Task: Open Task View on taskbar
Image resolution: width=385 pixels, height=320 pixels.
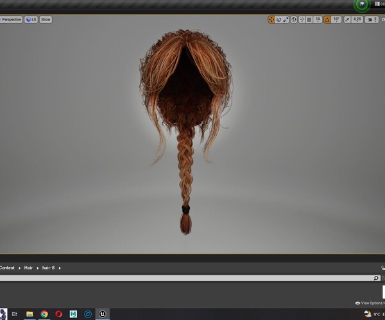Action: pyautogui.click(x=15, y=314)
